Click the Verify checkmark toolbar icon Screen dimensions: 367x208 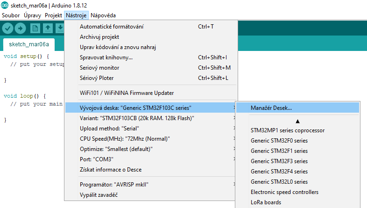(8, 29)
